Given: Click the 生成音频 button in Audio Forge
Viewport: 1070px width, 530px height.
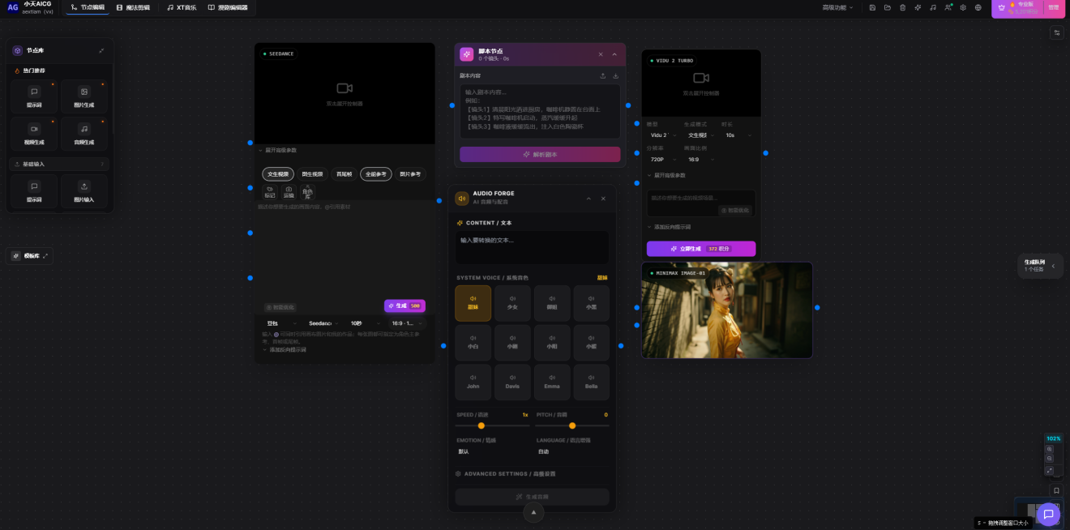Looking at the screenshot, I should (x=532, y=497).
